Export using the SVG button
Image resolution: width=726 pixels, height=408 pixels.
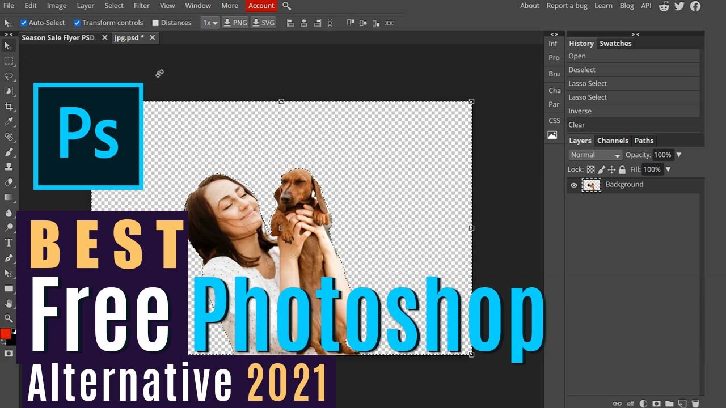[263, 23]
